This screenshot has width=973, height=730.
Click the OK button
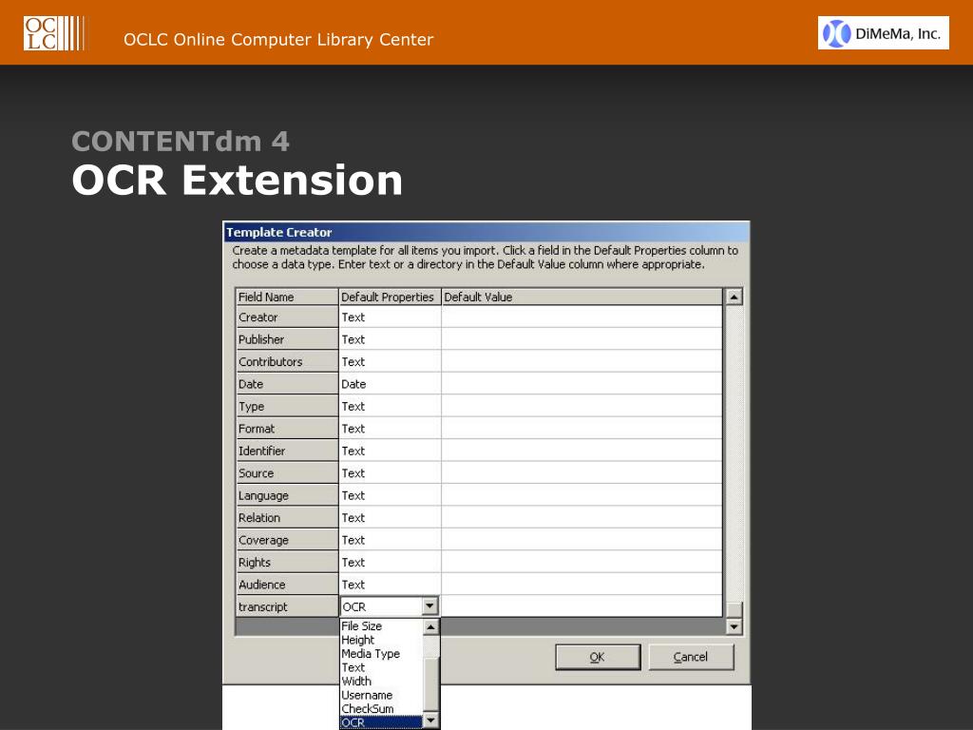[598, 657]
